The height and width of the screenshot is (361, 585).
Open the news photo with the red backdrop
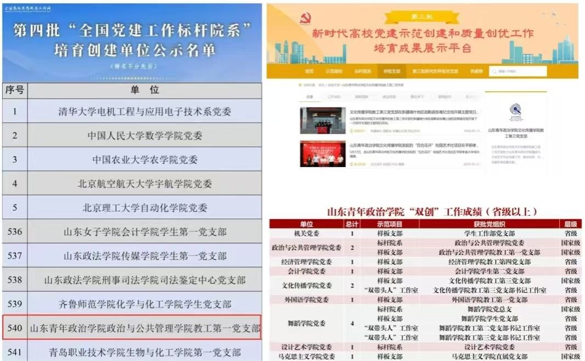click(x=323, y=153)
